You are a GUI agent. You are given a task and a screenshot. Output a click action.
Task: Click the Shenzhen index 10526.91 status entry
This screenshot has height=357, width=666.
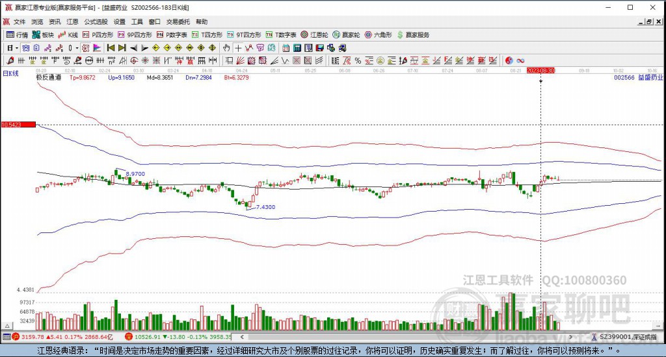coord(178,337)
